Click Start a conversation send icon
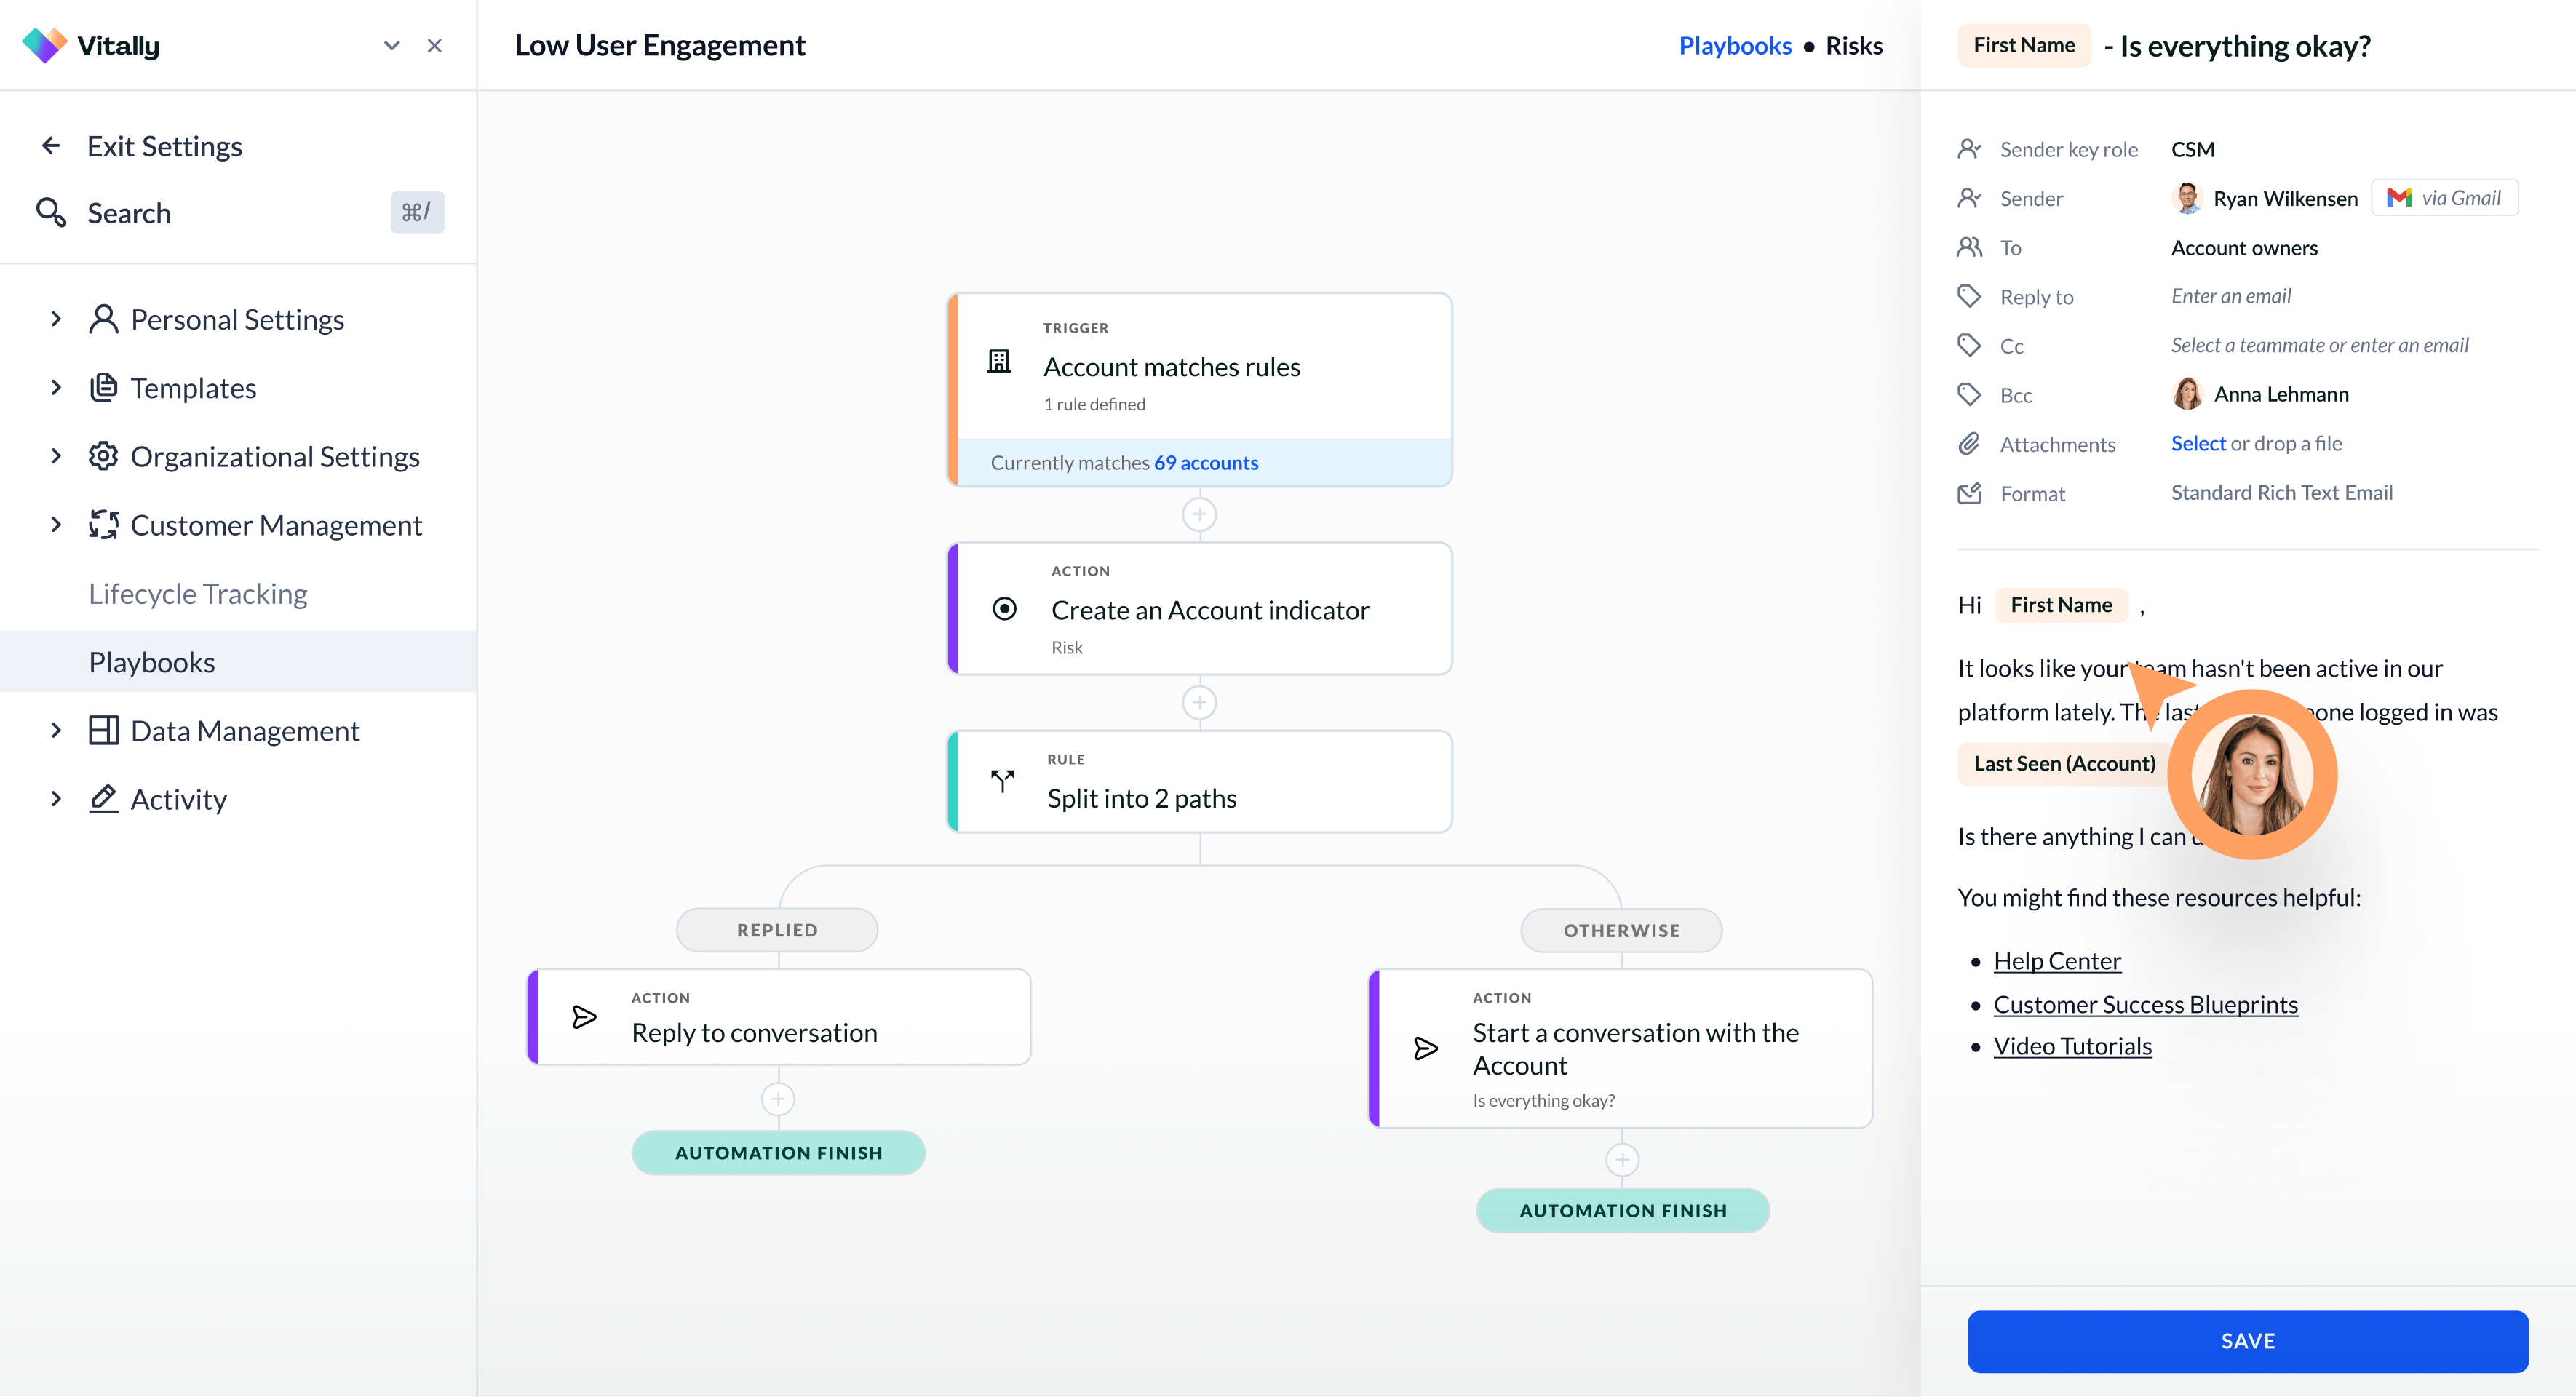Viewport: 2576px width, 1397px height. click(x=1425, y=1049)
